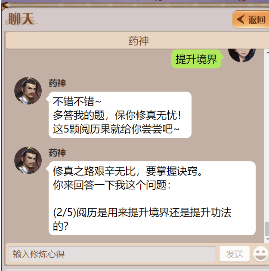Open the emoji smiley picker
This screenshot has height=271, width=269.
tap(261, 254)
